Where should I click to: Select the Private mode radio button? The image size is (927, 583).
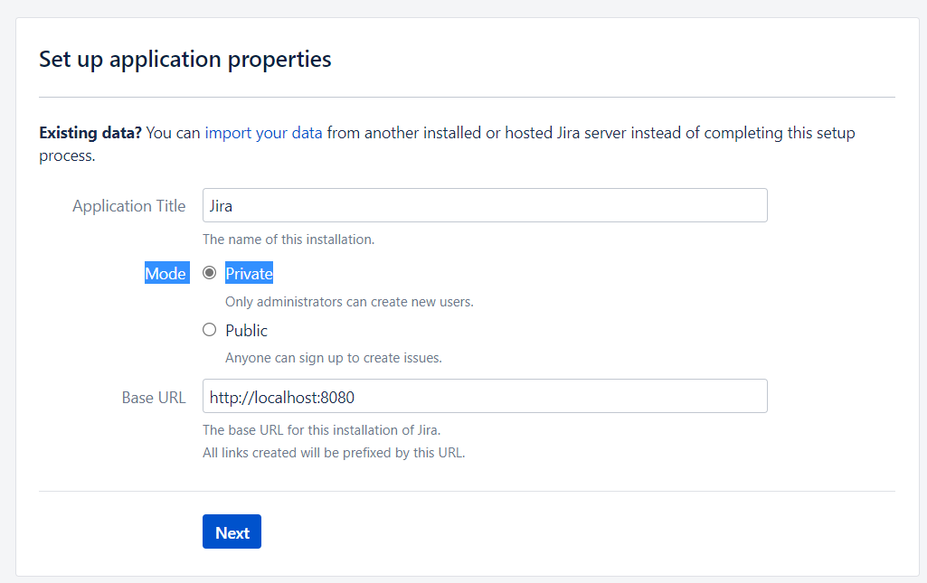[x=209, y=273]
